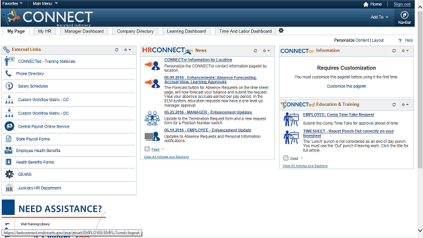The image size is (423, 238).
Task: Expand the Add To dropdown
Action: click(379, 17)
